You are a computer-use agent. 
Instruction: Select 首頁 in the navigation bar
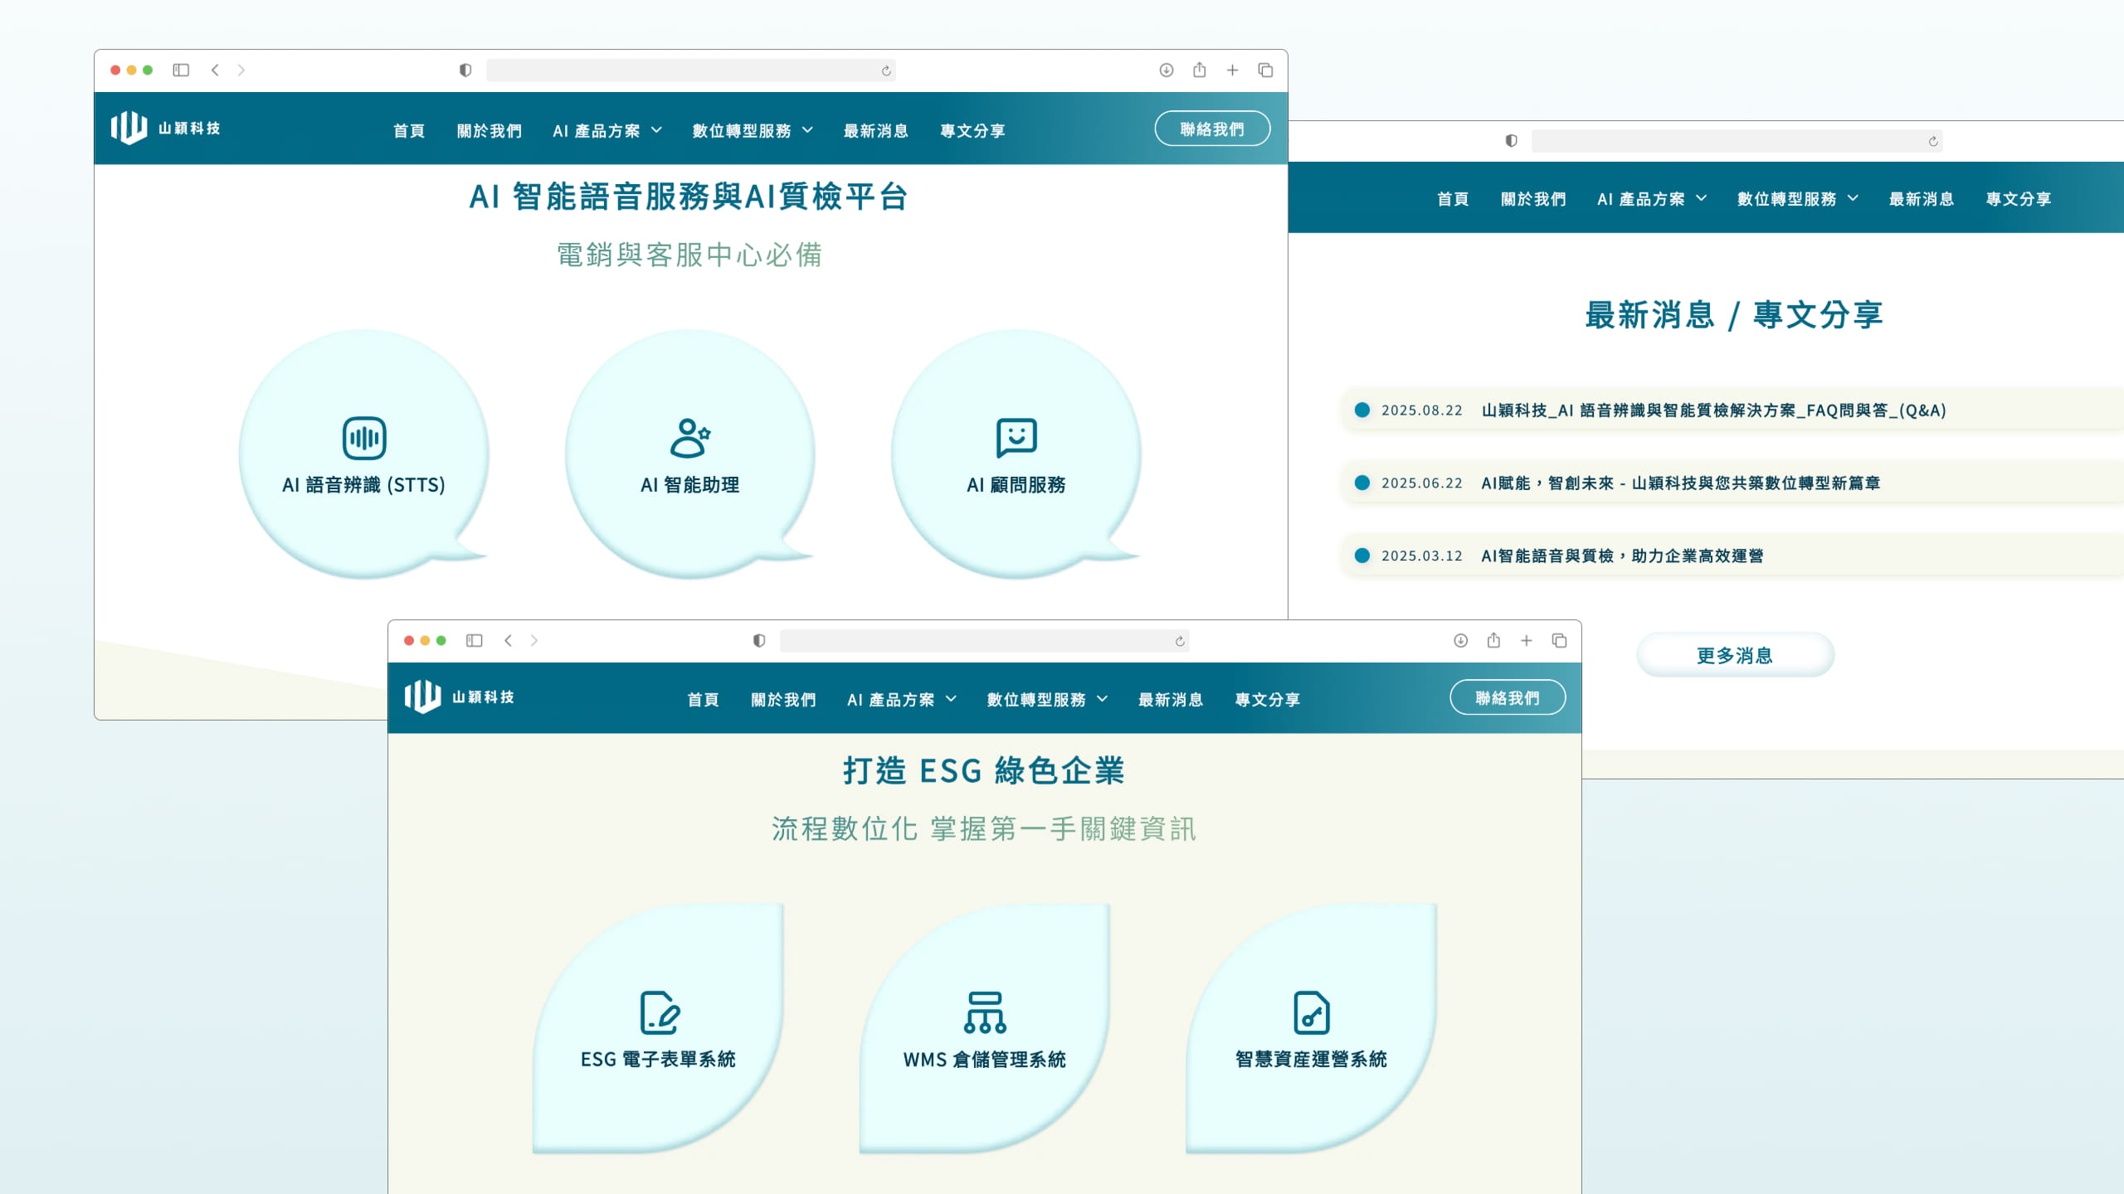[x=408, y=130]
